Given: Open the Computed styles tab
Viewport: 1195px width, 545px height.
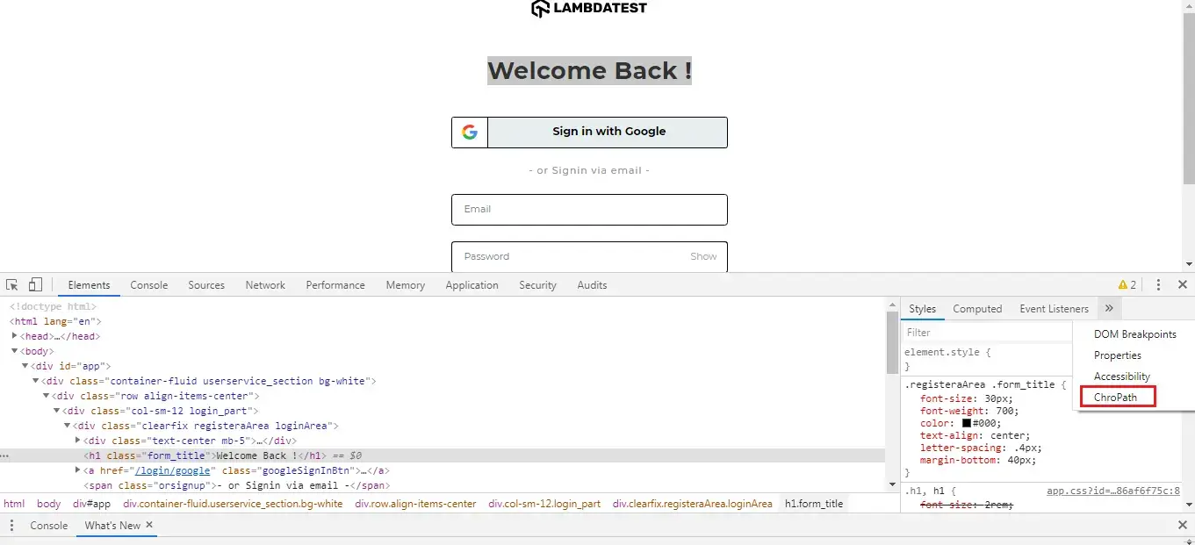Looking at the screenshot, I should tap(977, 309).
